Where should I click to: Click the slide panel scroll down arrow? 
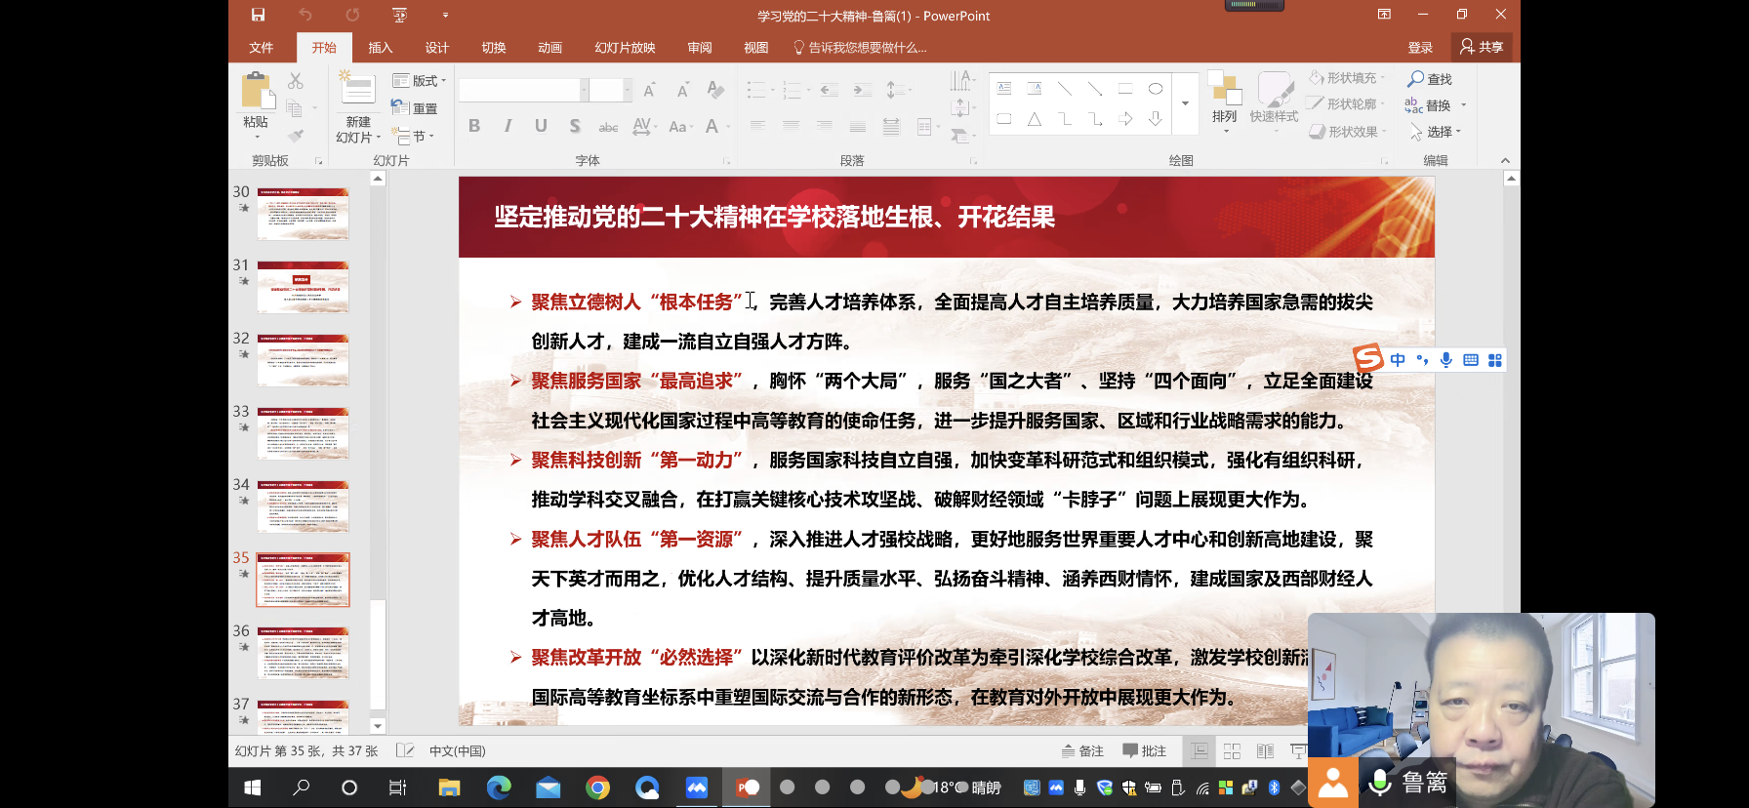point(378,726)
